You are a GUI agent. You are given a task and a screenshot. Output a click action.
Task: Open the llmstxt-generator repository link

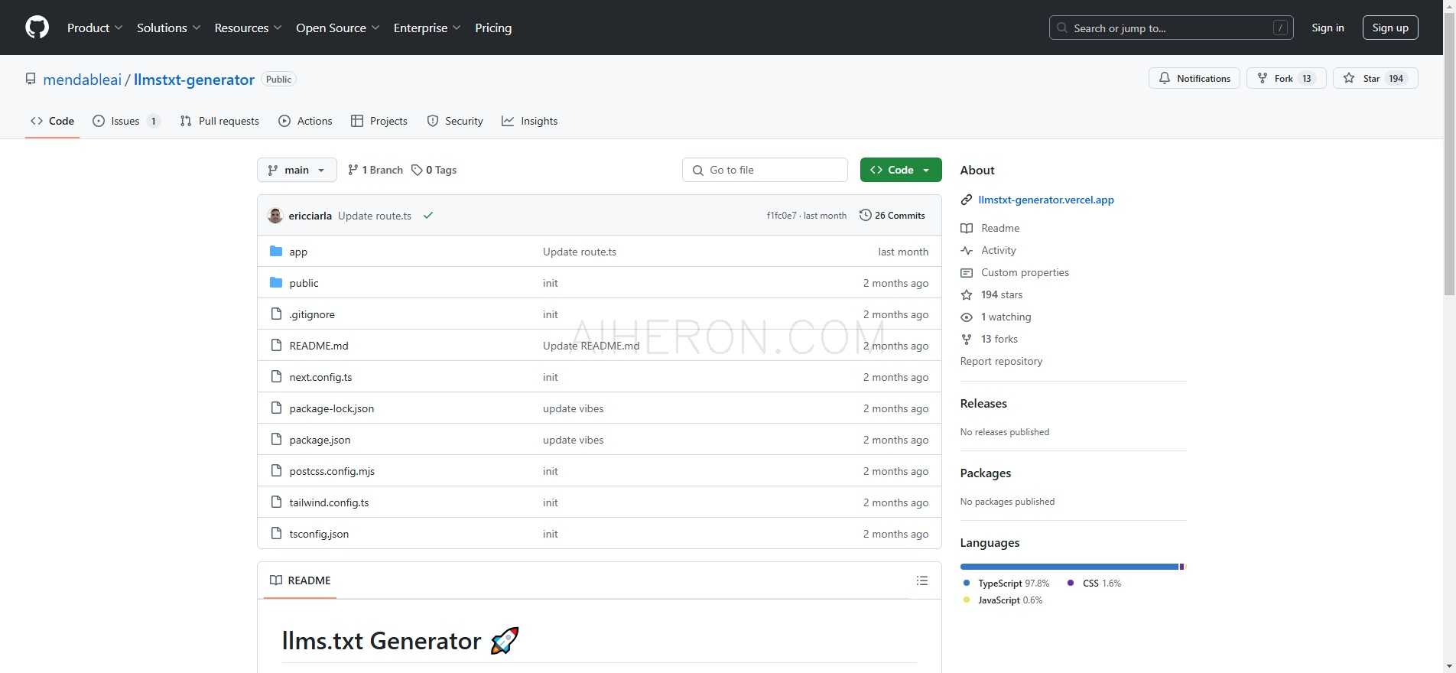(194, 80)
